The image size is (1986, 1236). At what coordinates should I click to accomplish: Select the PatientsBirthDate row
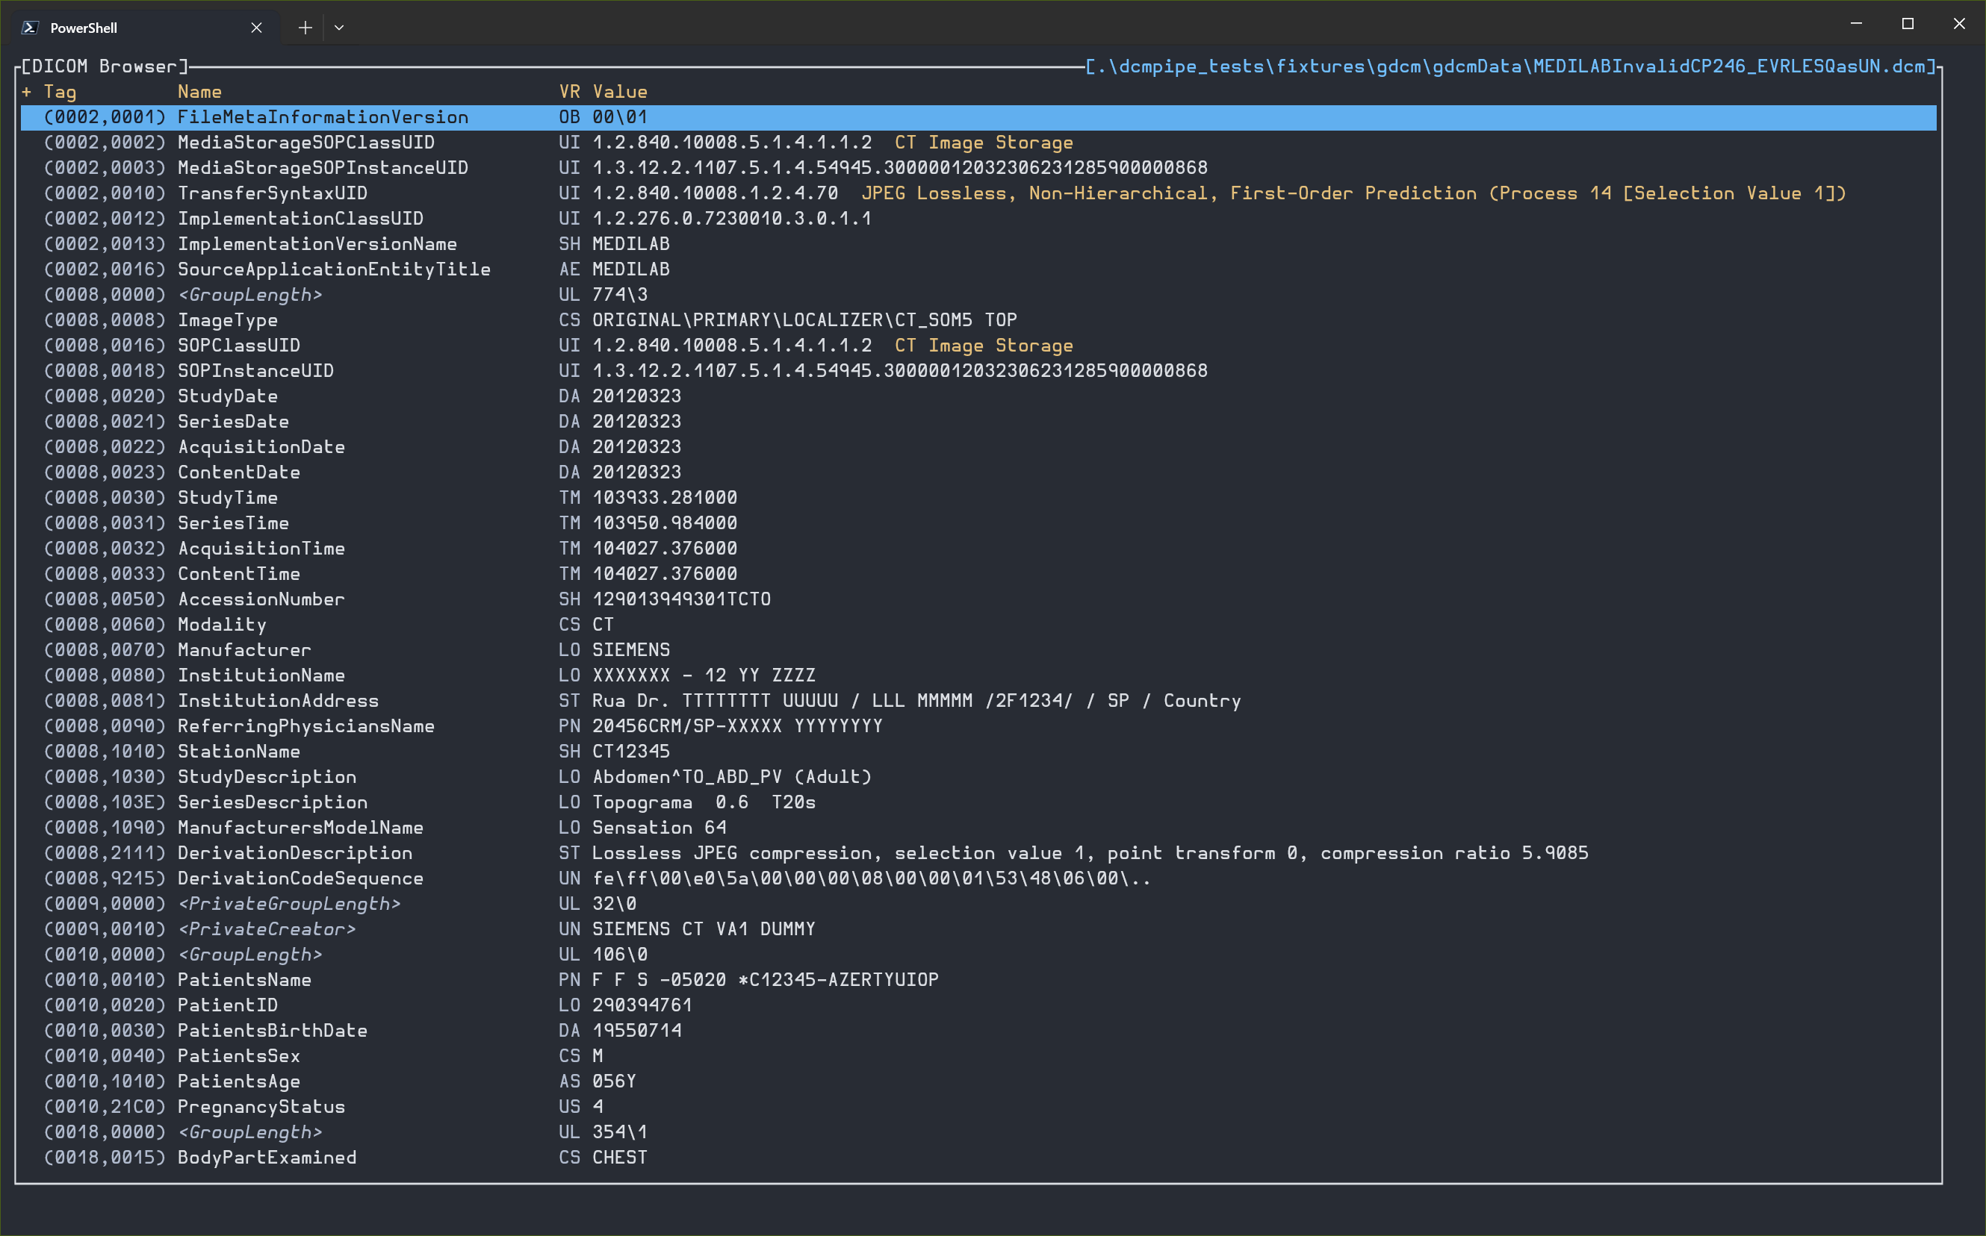tap(978, 1029)
